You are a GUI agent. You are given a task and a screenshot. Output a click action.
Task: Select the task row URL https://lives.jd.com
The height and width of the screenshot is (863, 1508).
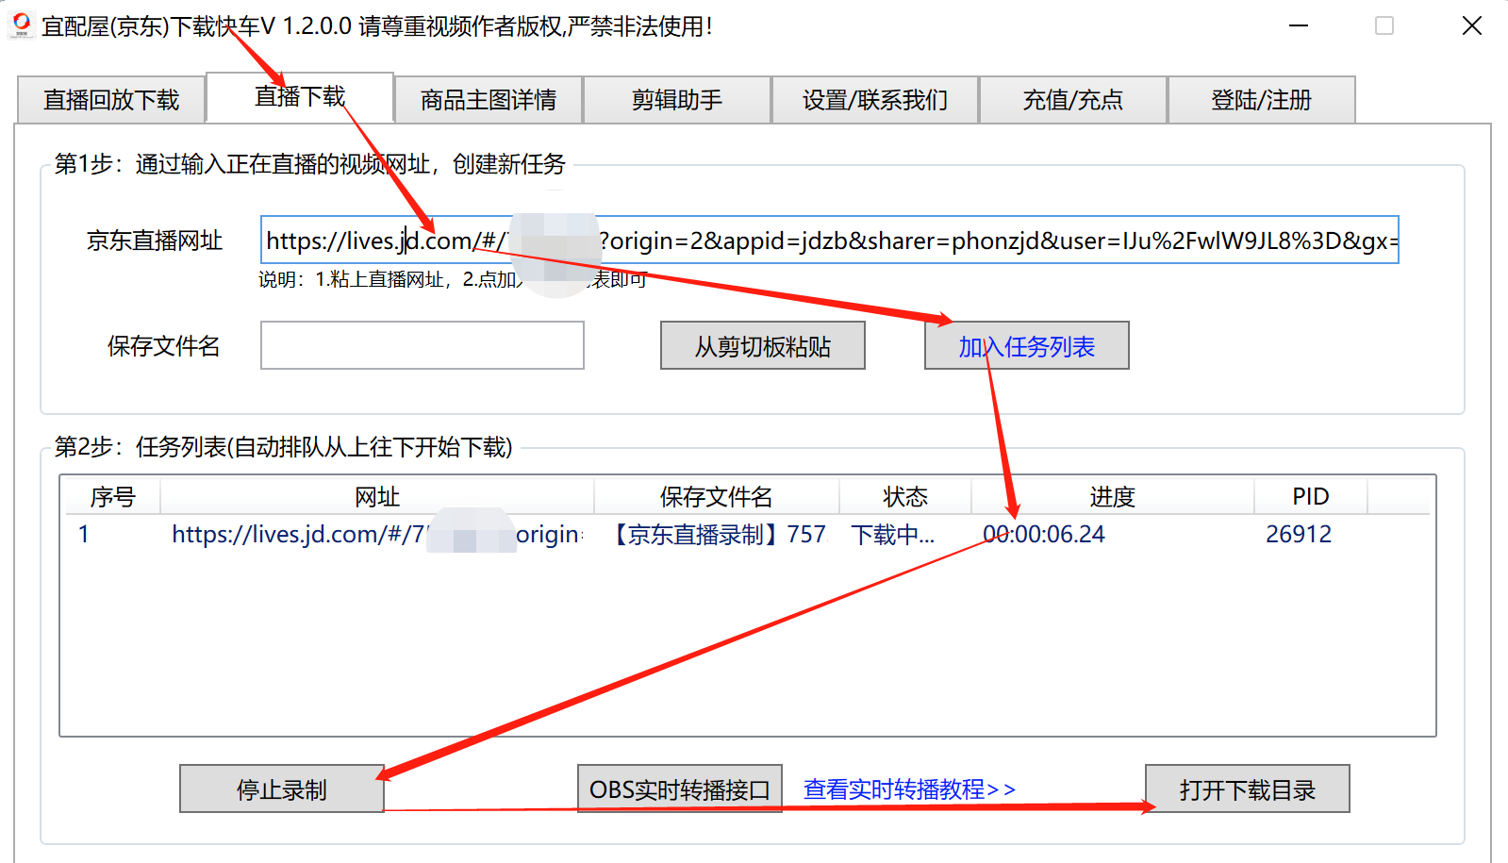click(377, 535)
